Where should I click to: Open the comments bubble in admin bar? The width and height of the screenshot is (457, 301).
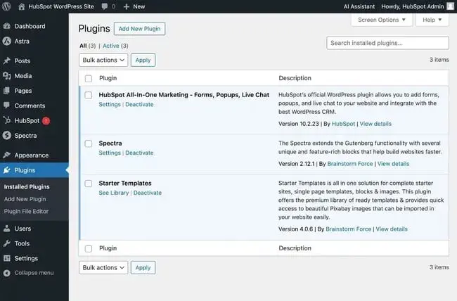click(x=105, y=6)
